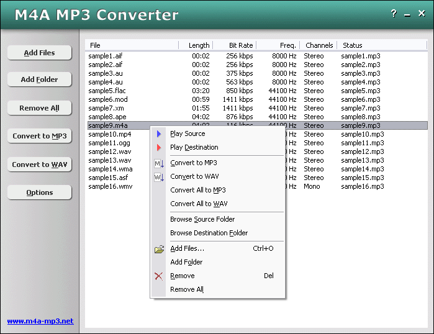Image resolution: width=434 pixels, height=334 pixels.
Task: Select the sample3.au file row
Action: [x=258, y=73]
